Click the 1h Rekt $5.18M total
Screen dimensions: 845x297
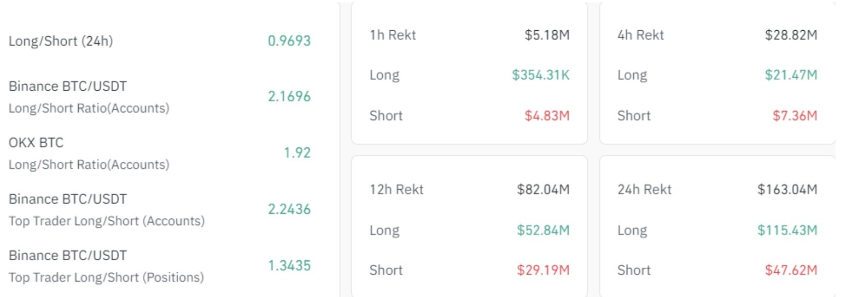point(547,35)
